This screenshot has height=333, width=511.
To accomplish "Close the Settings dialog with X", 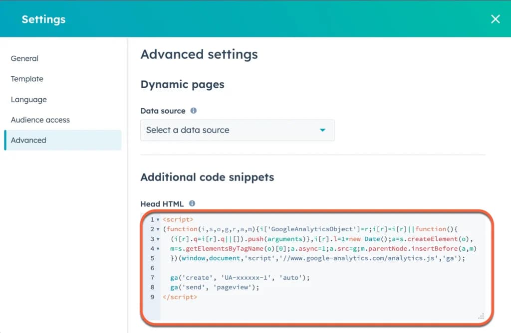I will point(496,19).
